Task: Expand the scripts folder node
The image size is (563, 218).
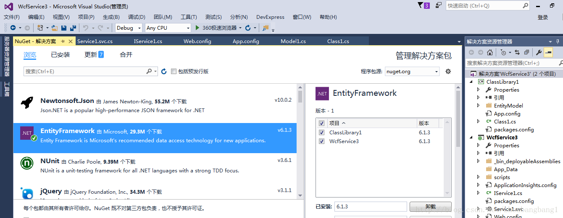Action: [x=479, y=177]
